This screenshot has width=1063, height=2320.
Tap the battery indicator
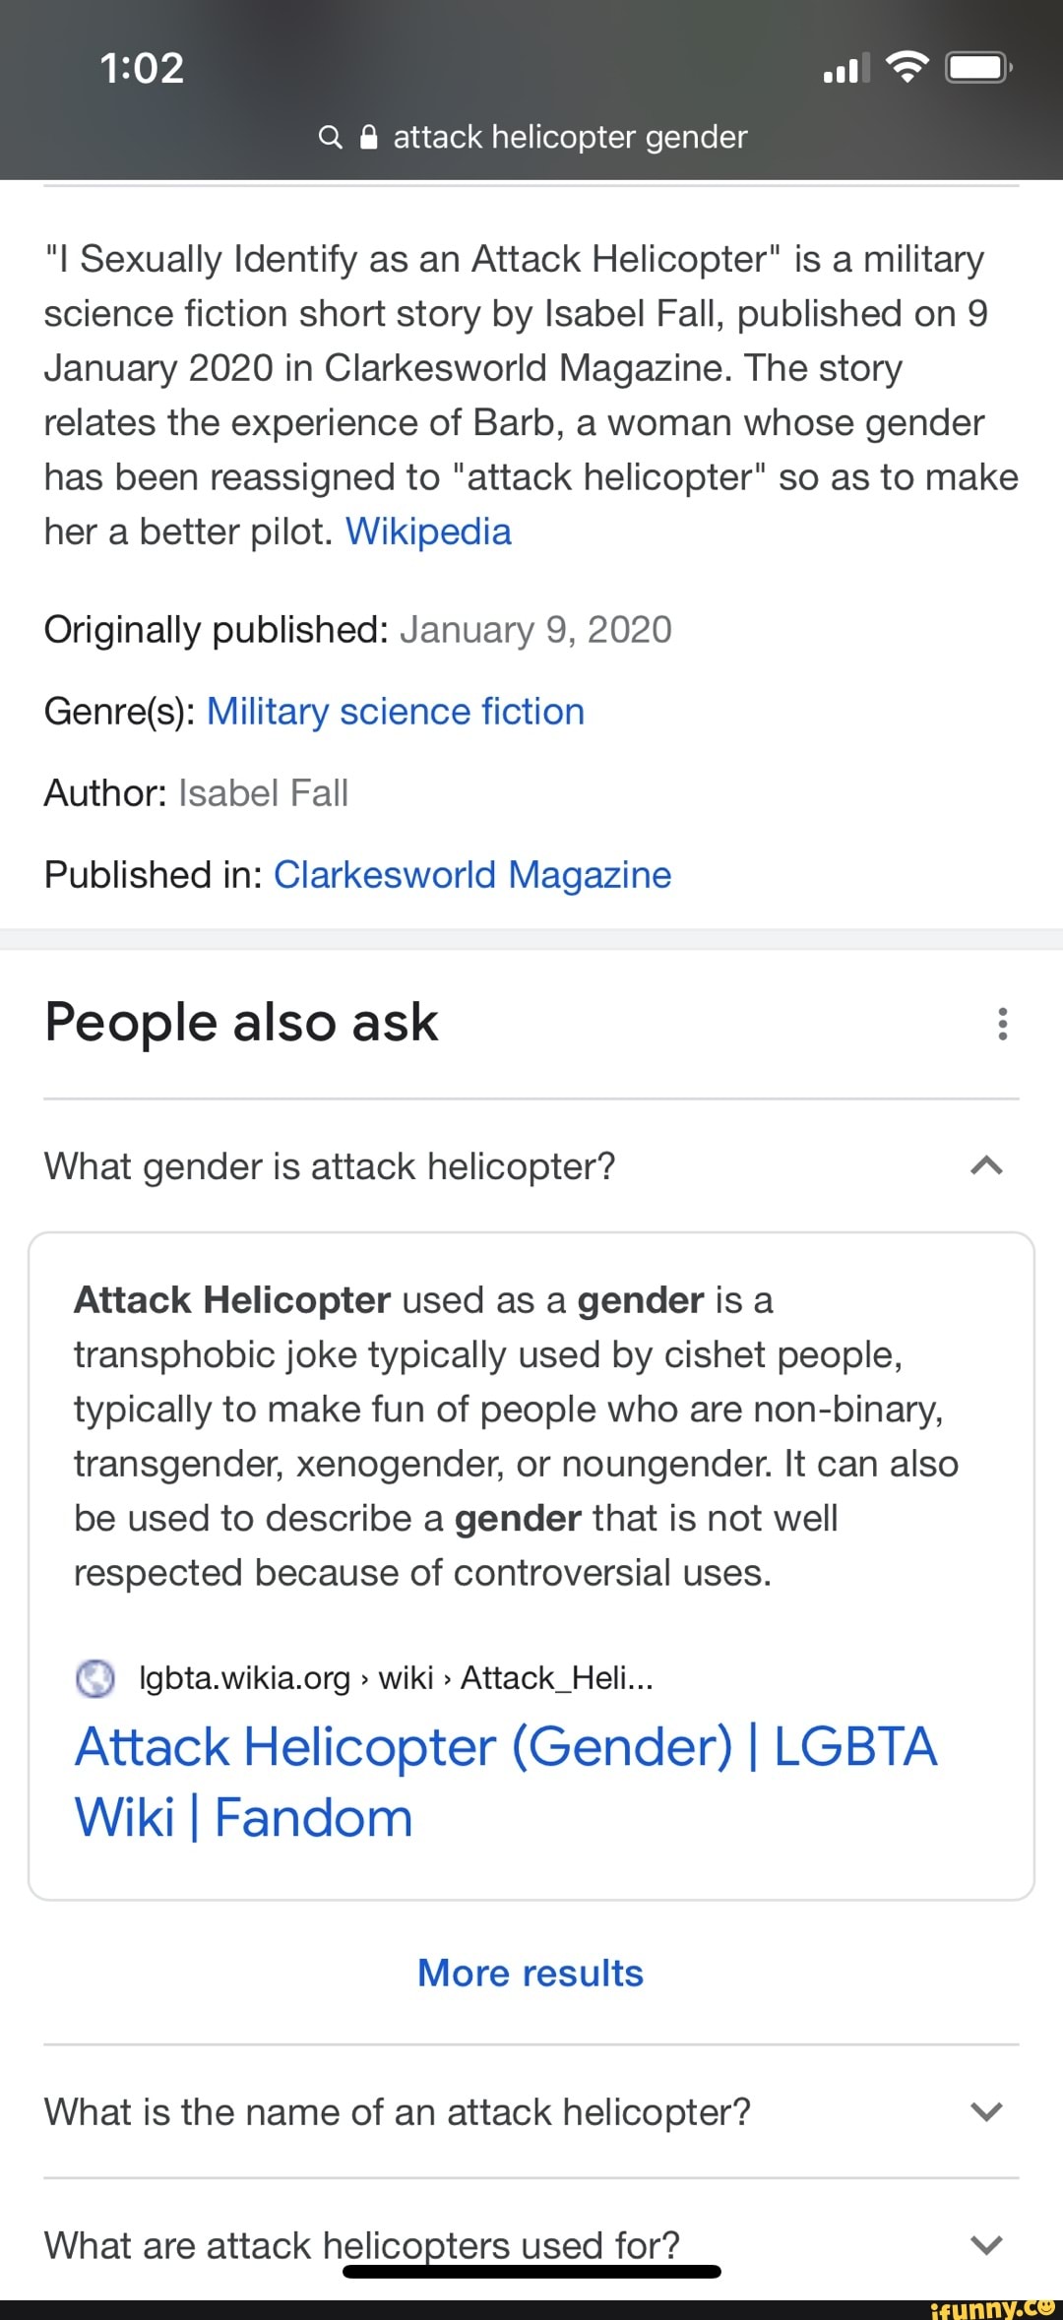977,67
